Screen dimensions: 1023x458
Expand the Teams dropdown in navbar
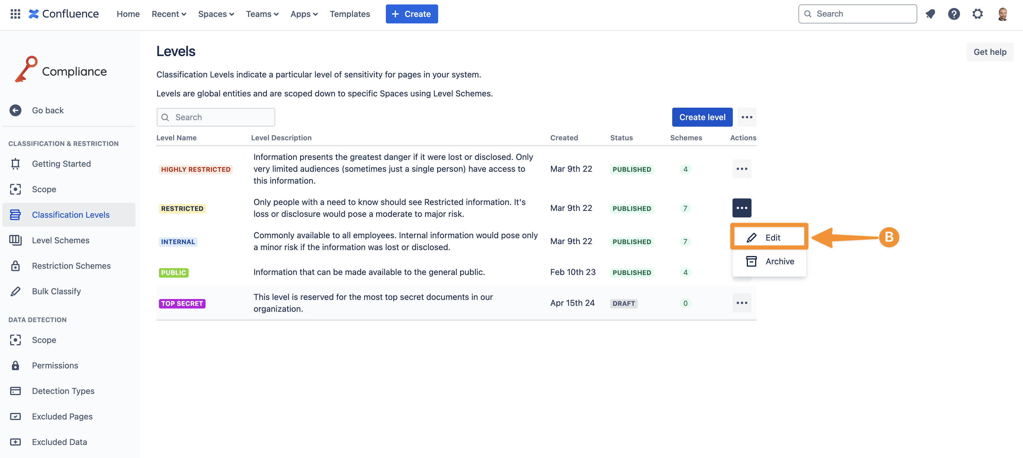262,14
